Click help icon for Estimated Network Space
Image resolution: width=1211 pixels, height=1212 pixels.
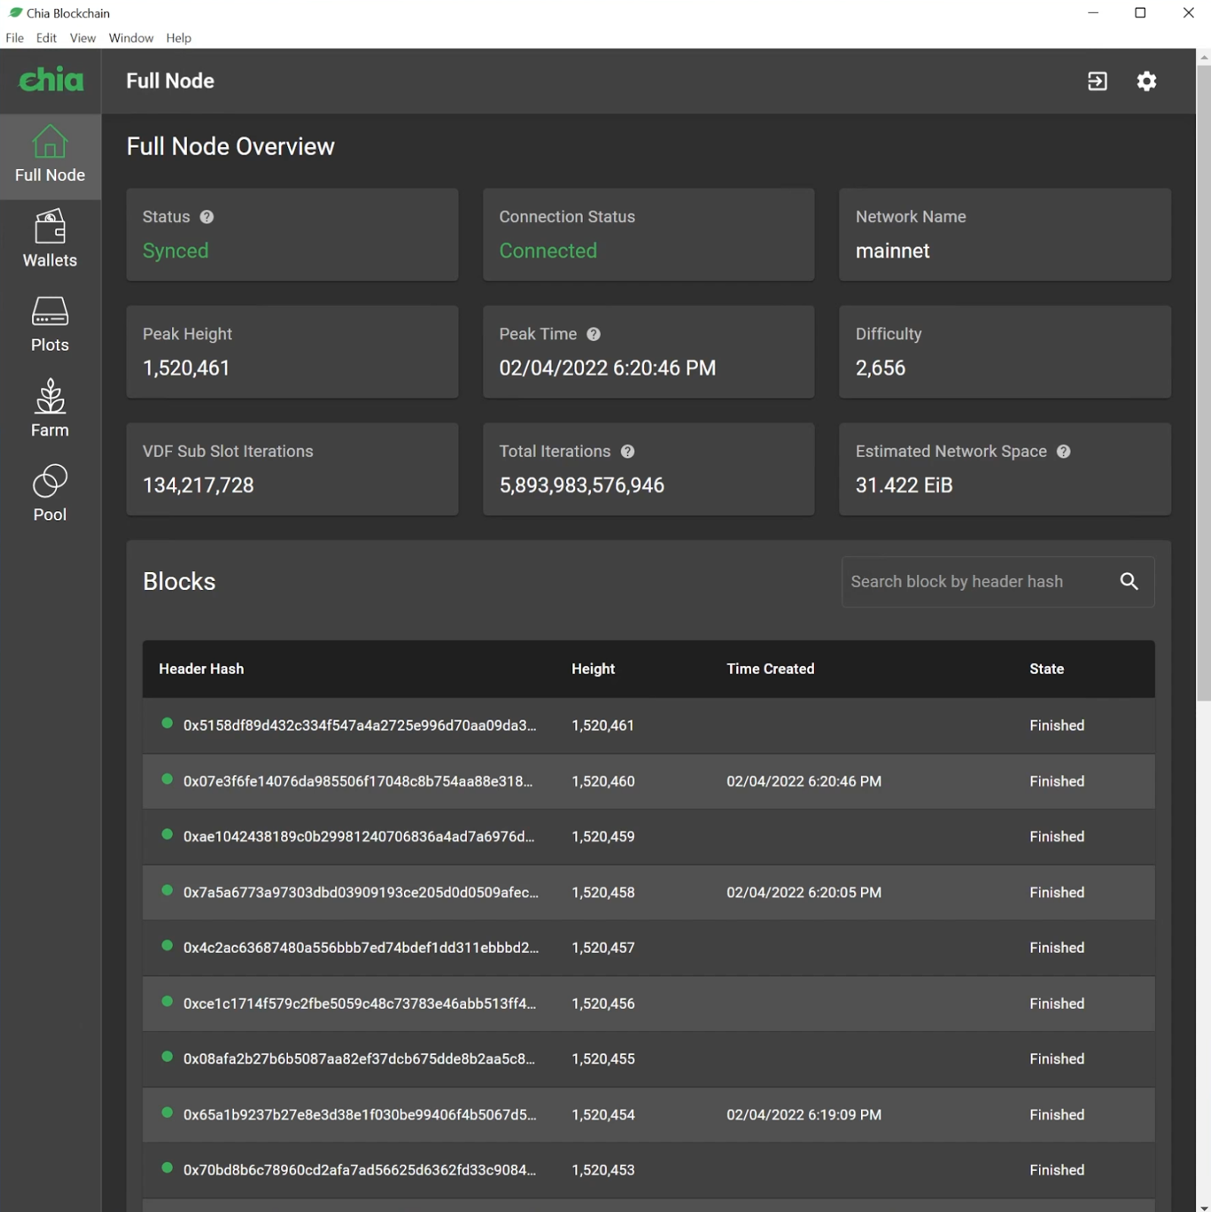coord(1064,451)
